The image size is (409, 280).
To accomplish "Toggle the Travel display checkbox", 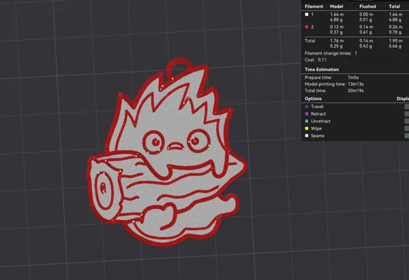I will [x=407, y=107].
